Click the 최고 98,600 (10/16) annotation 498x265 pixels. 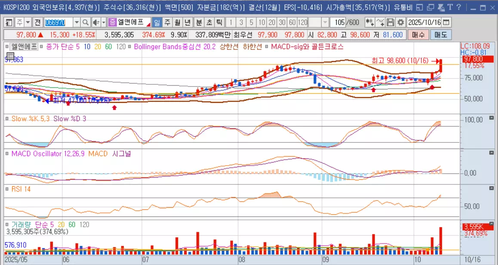[x=400, y=60]
